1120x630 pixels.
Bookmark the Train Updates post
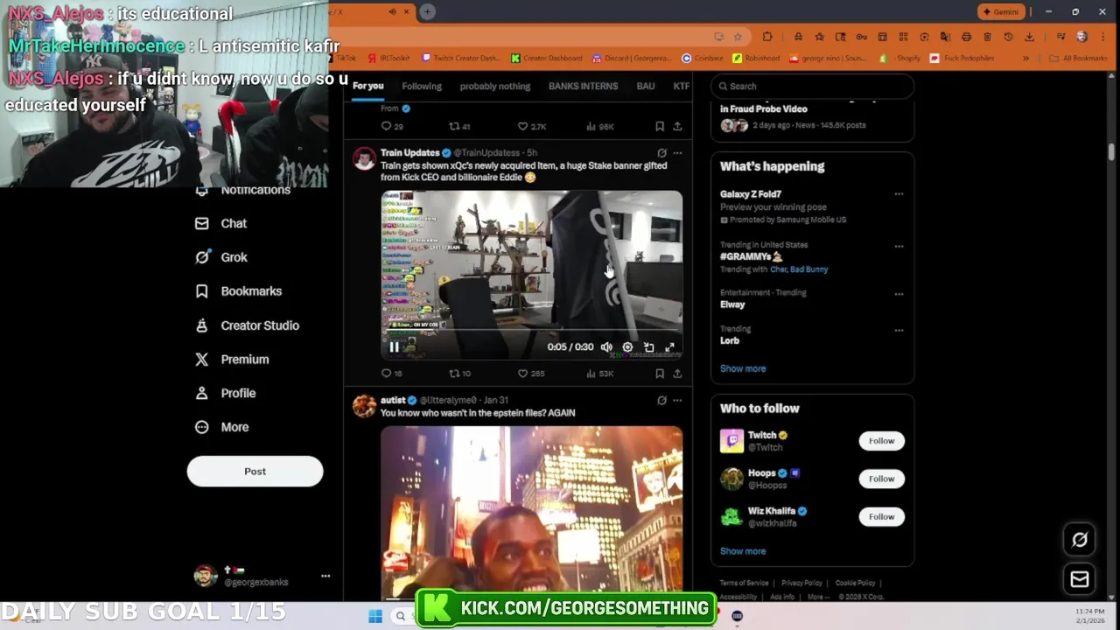(660, 374)
